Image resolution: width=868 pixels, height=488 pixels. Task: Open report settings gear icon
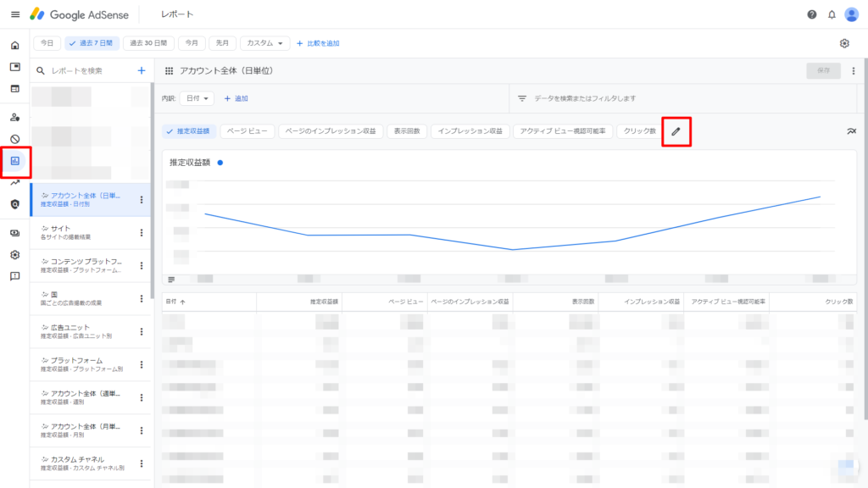tap(844, 43)
